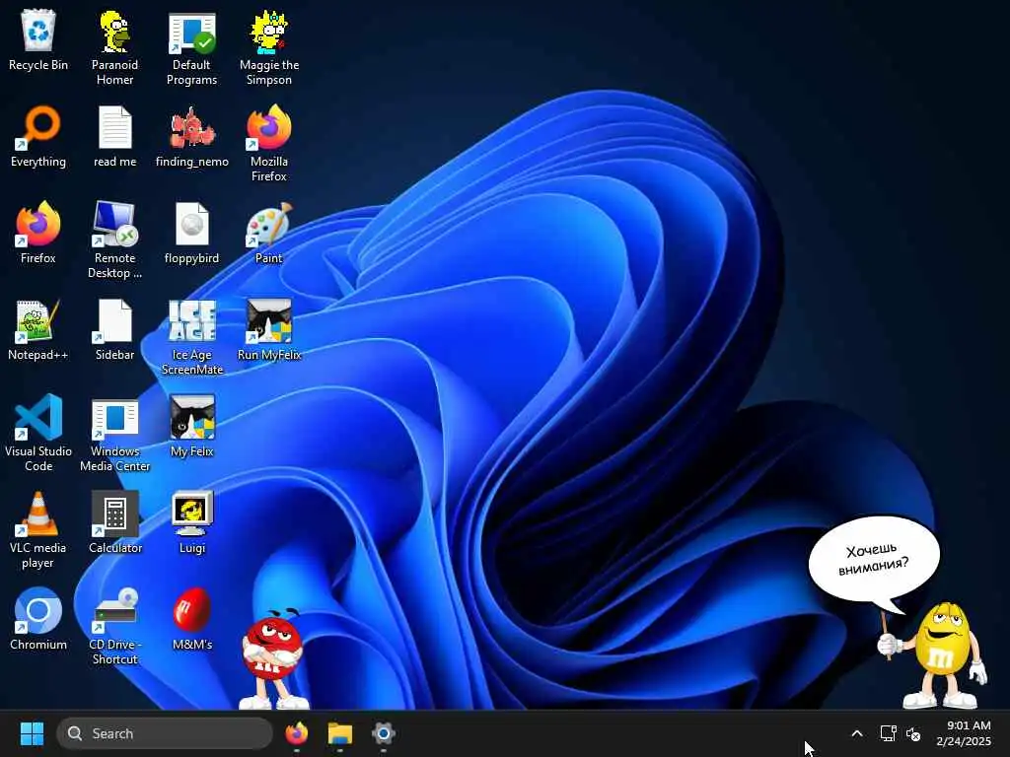Click the yellow M&M's speech bubble
This screenshot has width=1010, height=757.
pyautogui.click(x=874, y=561)
